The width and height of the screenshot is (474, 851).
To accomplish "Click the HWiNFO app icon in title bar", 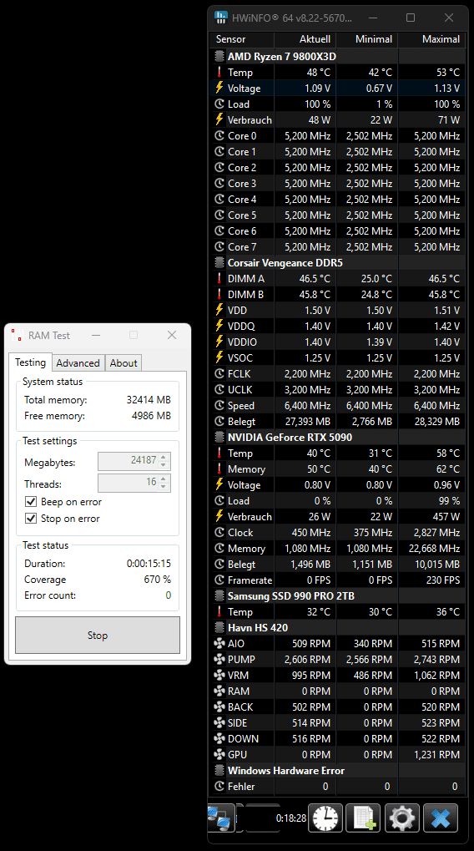I will click(x=221, y=18).
